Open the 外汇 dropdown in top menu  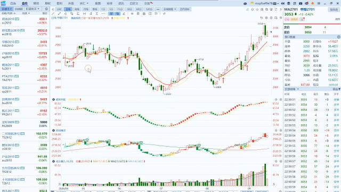[84, 4]
